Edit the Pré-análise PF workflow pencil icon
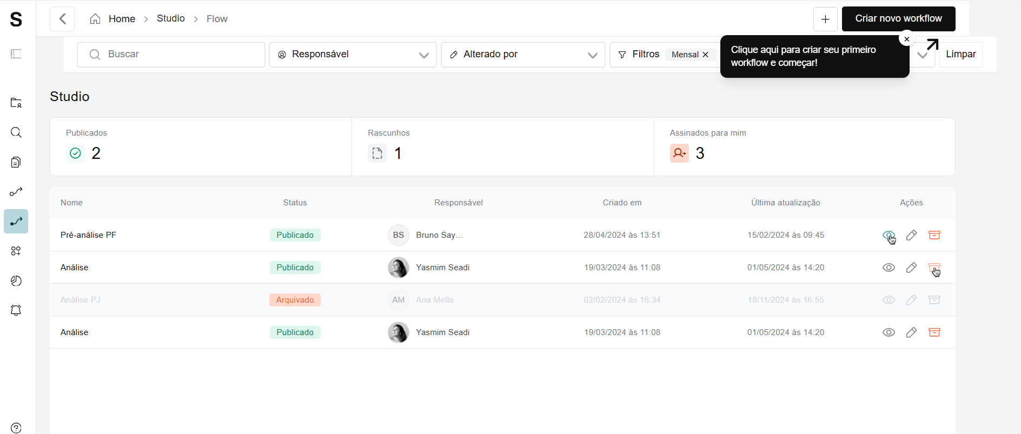This screenshot has height=434, width=1021. point(911,235)
